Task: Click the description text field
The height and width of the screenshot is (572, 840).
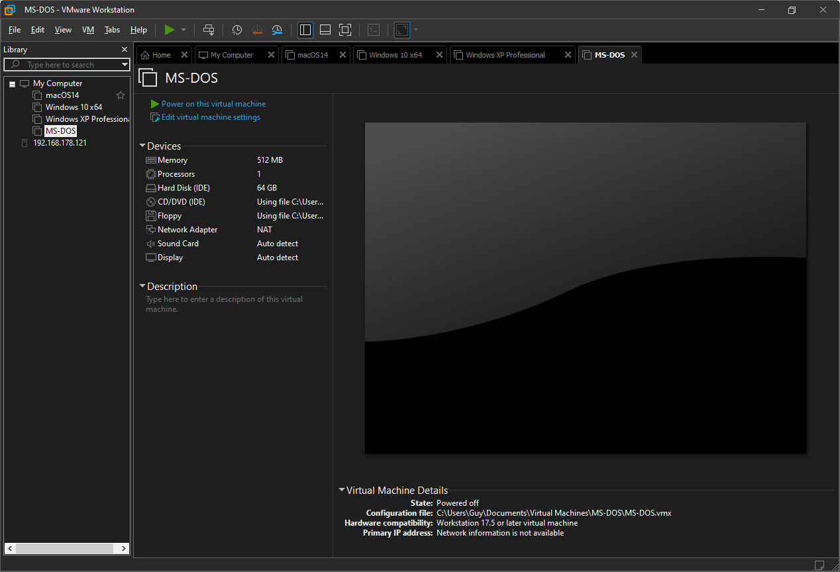Action: 235,304
